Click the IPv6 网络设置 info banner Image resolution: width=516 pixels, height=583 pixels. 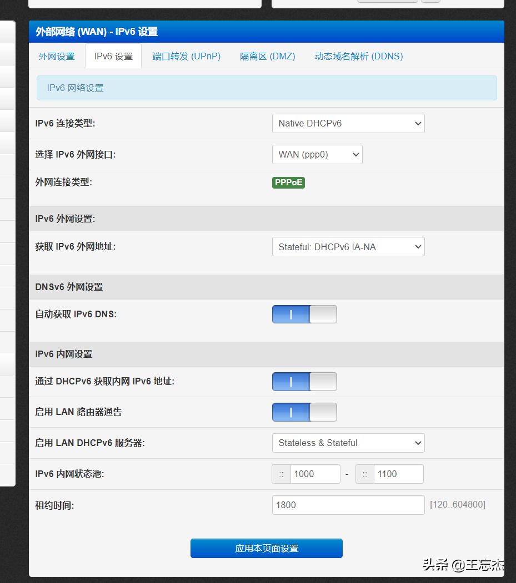point(266,88)
